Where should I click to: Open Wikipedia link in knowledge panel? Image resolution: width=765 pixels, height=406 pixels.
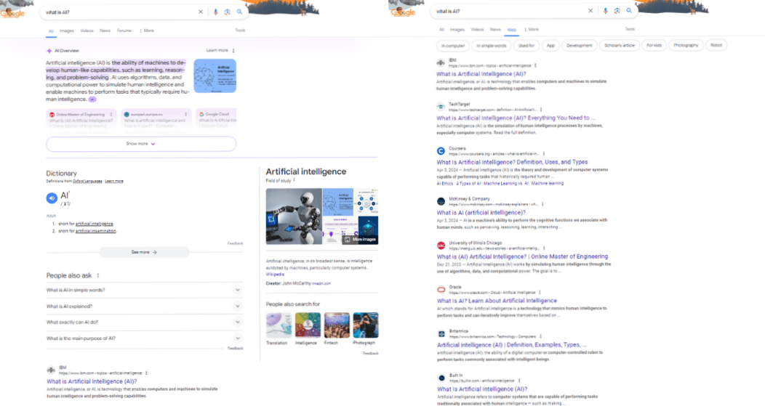coord(275,275)
